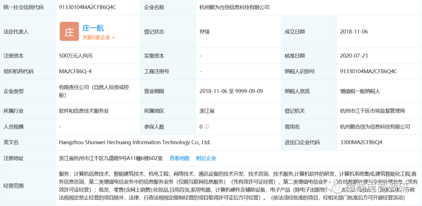The width and height of the screenshot is (422, 206).
Task: Click the 英文名 label
Action: 11,143
